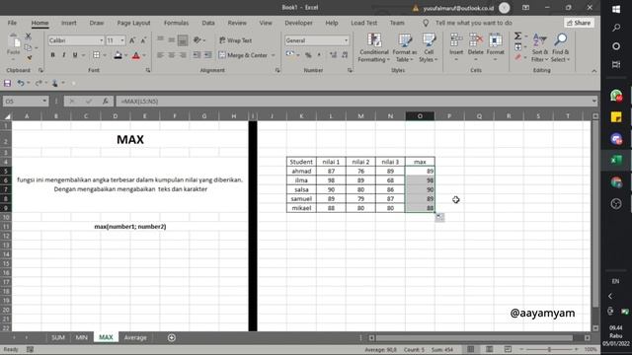Decrease font size with the small A

pos(143,40)
